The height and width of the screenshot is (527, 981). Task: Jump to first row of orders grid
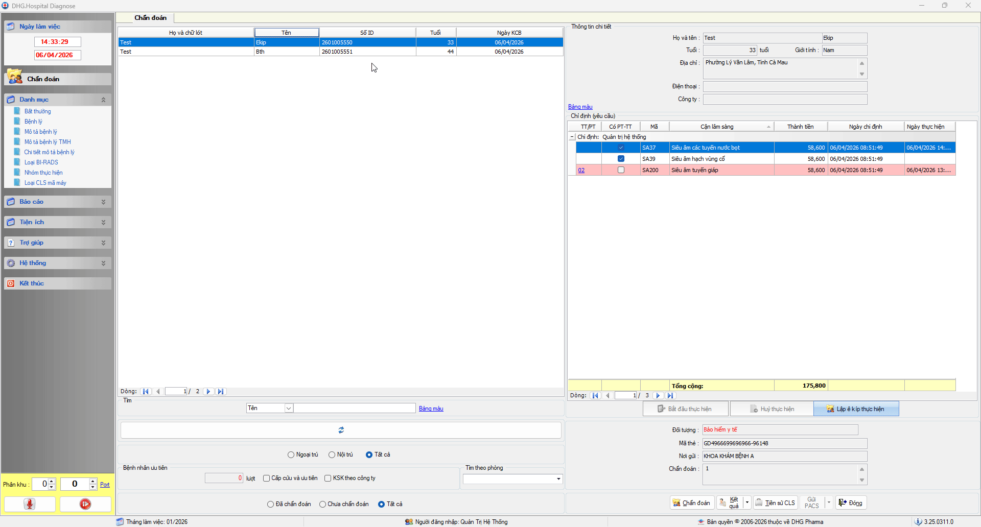click(595, 396)
